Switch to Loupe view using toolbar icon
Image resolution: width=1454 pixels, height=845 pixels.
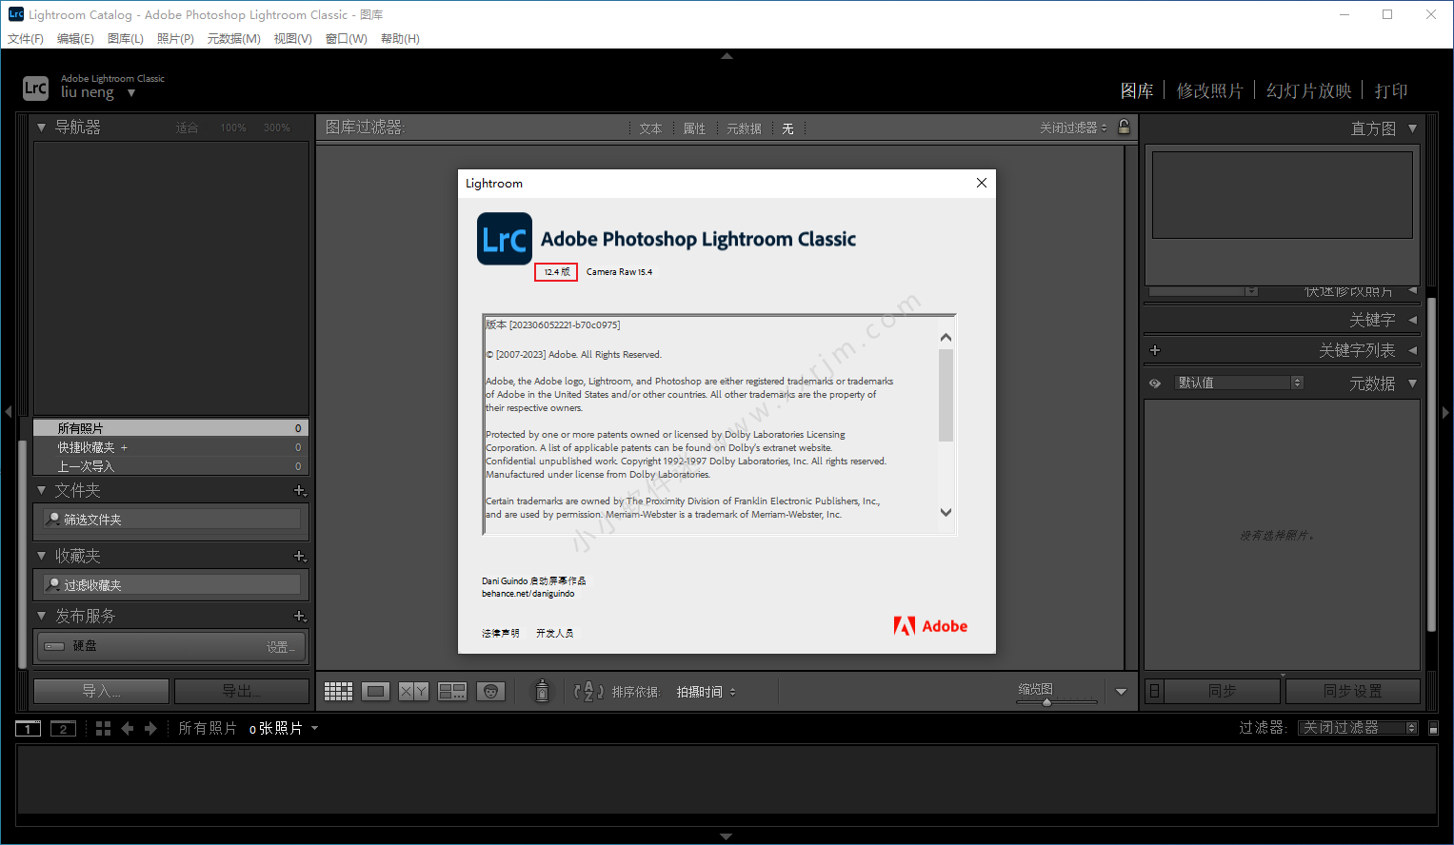pos(376,691)
